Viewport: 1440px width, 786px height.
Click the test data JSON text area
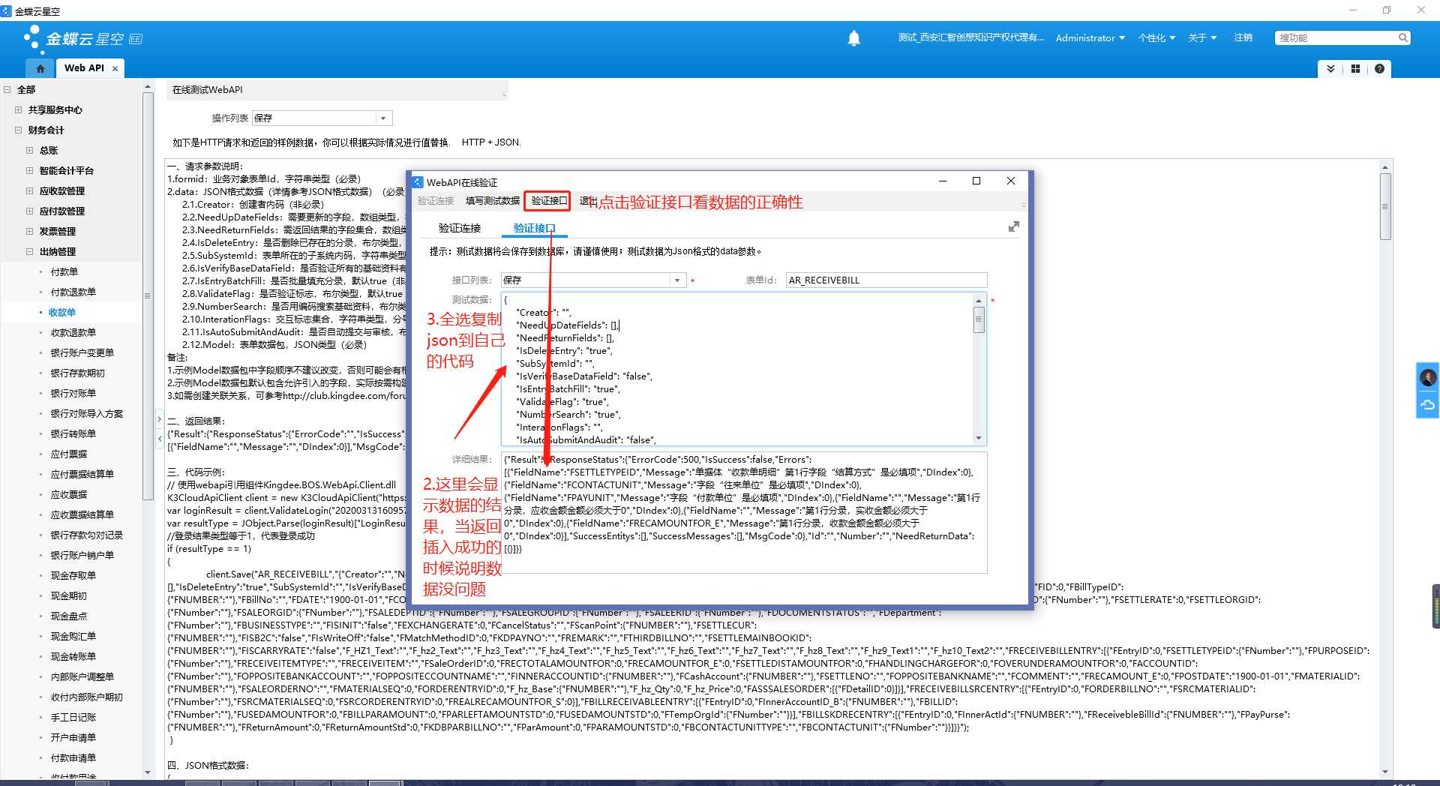pos(736,369)
